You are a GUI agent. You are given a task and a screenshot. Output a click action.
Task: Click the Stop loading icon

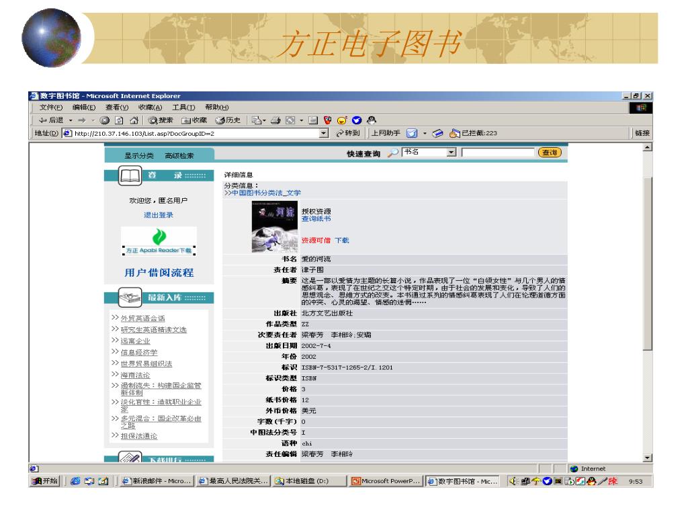point(104,120)
